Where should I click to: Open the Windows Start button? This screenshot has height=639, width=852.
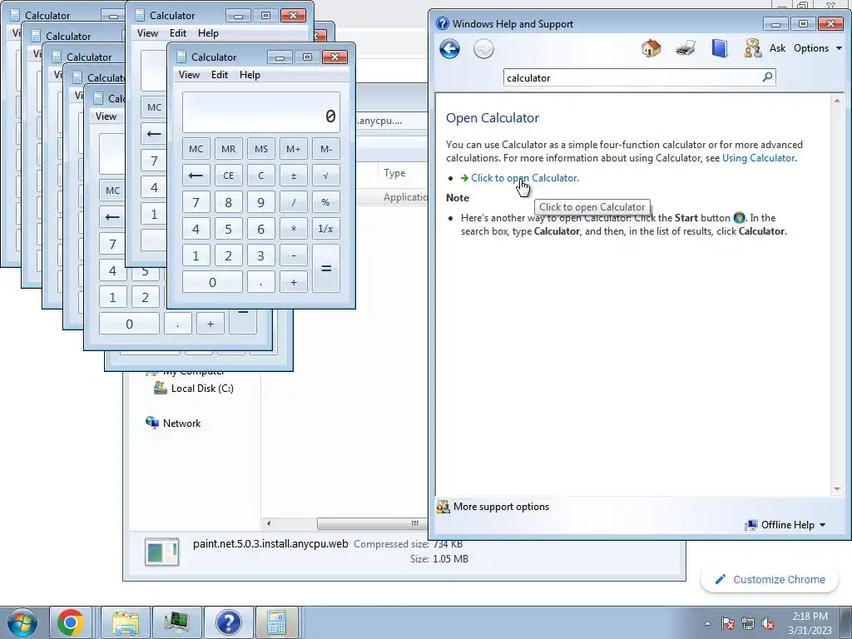coord(22,622)
